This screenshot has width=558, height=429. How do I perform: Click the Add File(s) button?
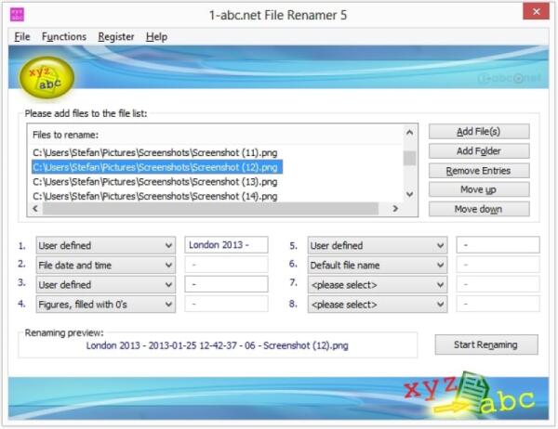point(479,132)
